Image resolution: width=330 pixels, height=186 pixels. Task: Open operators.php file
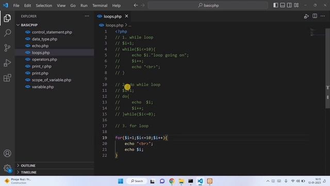coord(44,59)
